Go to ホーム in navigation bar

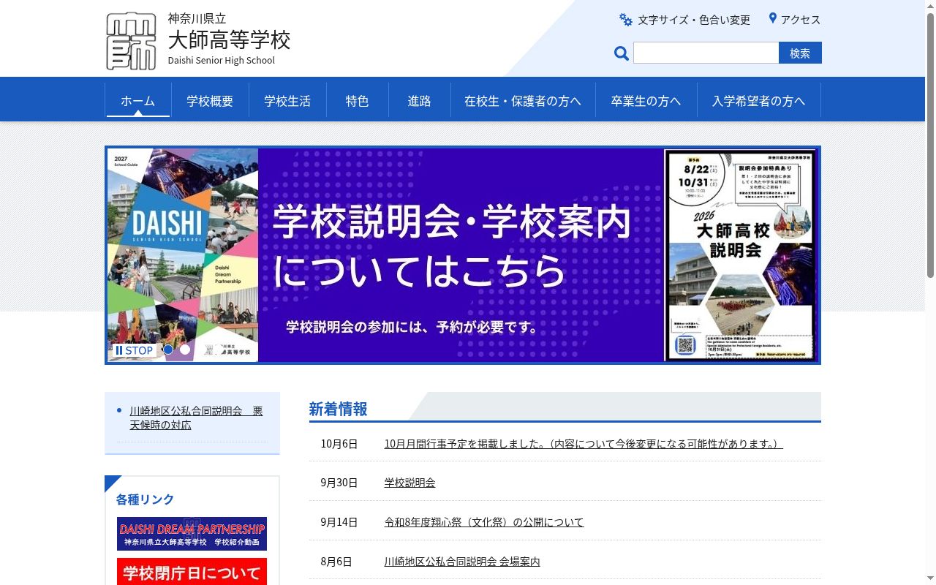tap(138, 101)
